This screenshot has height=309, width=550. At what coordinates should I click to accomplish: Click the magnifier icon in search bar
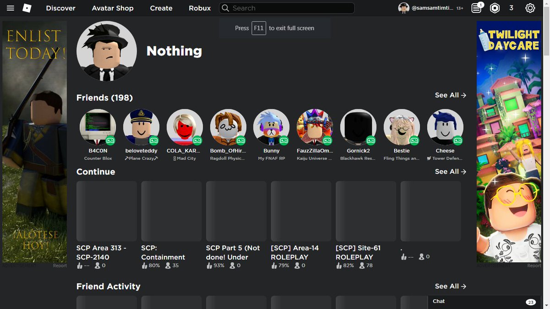click(x=225, y=8)
